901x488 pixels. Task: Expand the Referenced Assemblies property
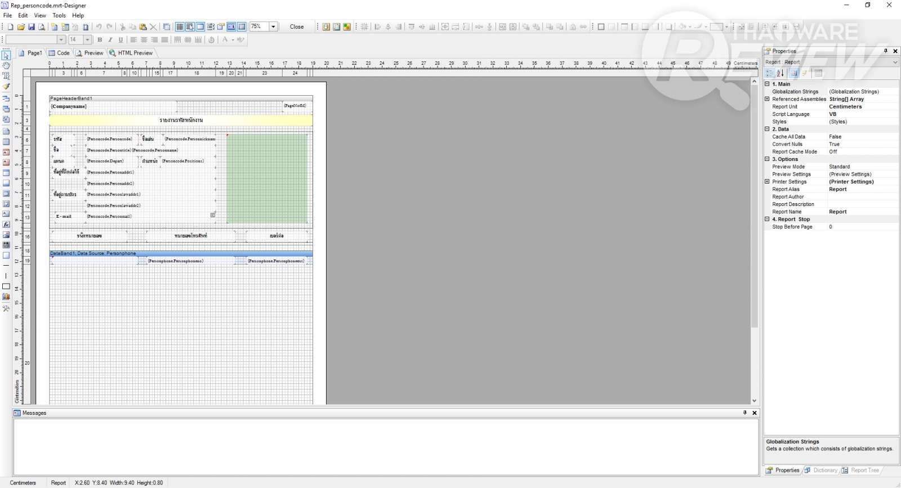767,99
